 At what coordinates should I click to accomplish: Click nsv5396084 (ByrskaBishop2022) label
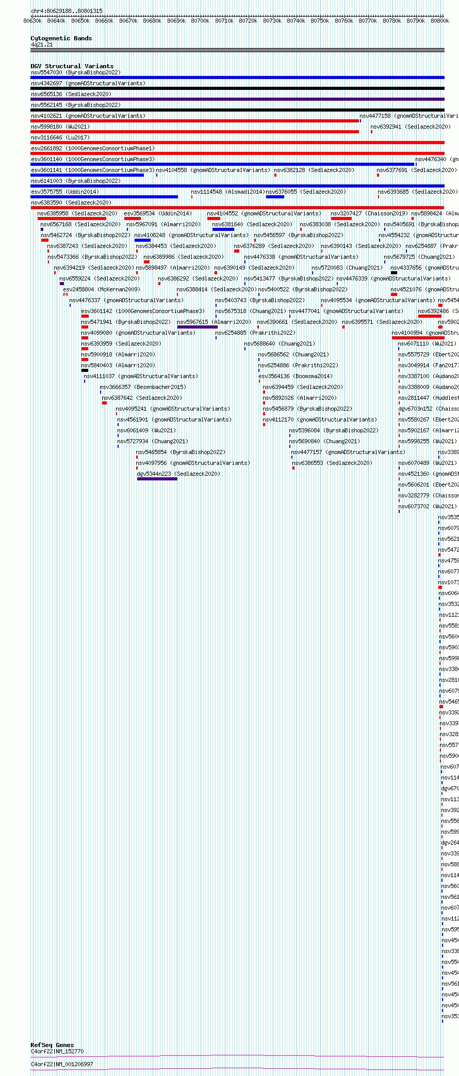coord(334,430)
